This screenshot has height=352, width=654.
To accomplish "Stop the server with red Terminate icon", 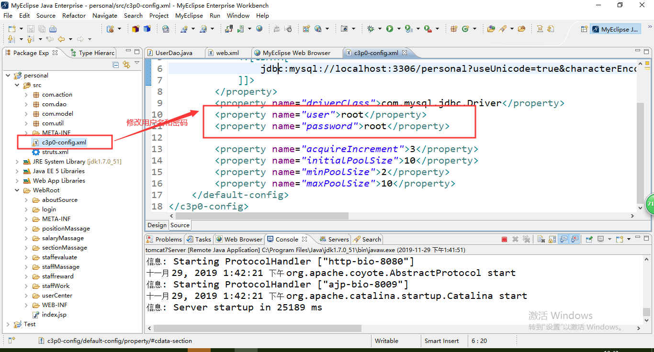I will tap(504, 240).
